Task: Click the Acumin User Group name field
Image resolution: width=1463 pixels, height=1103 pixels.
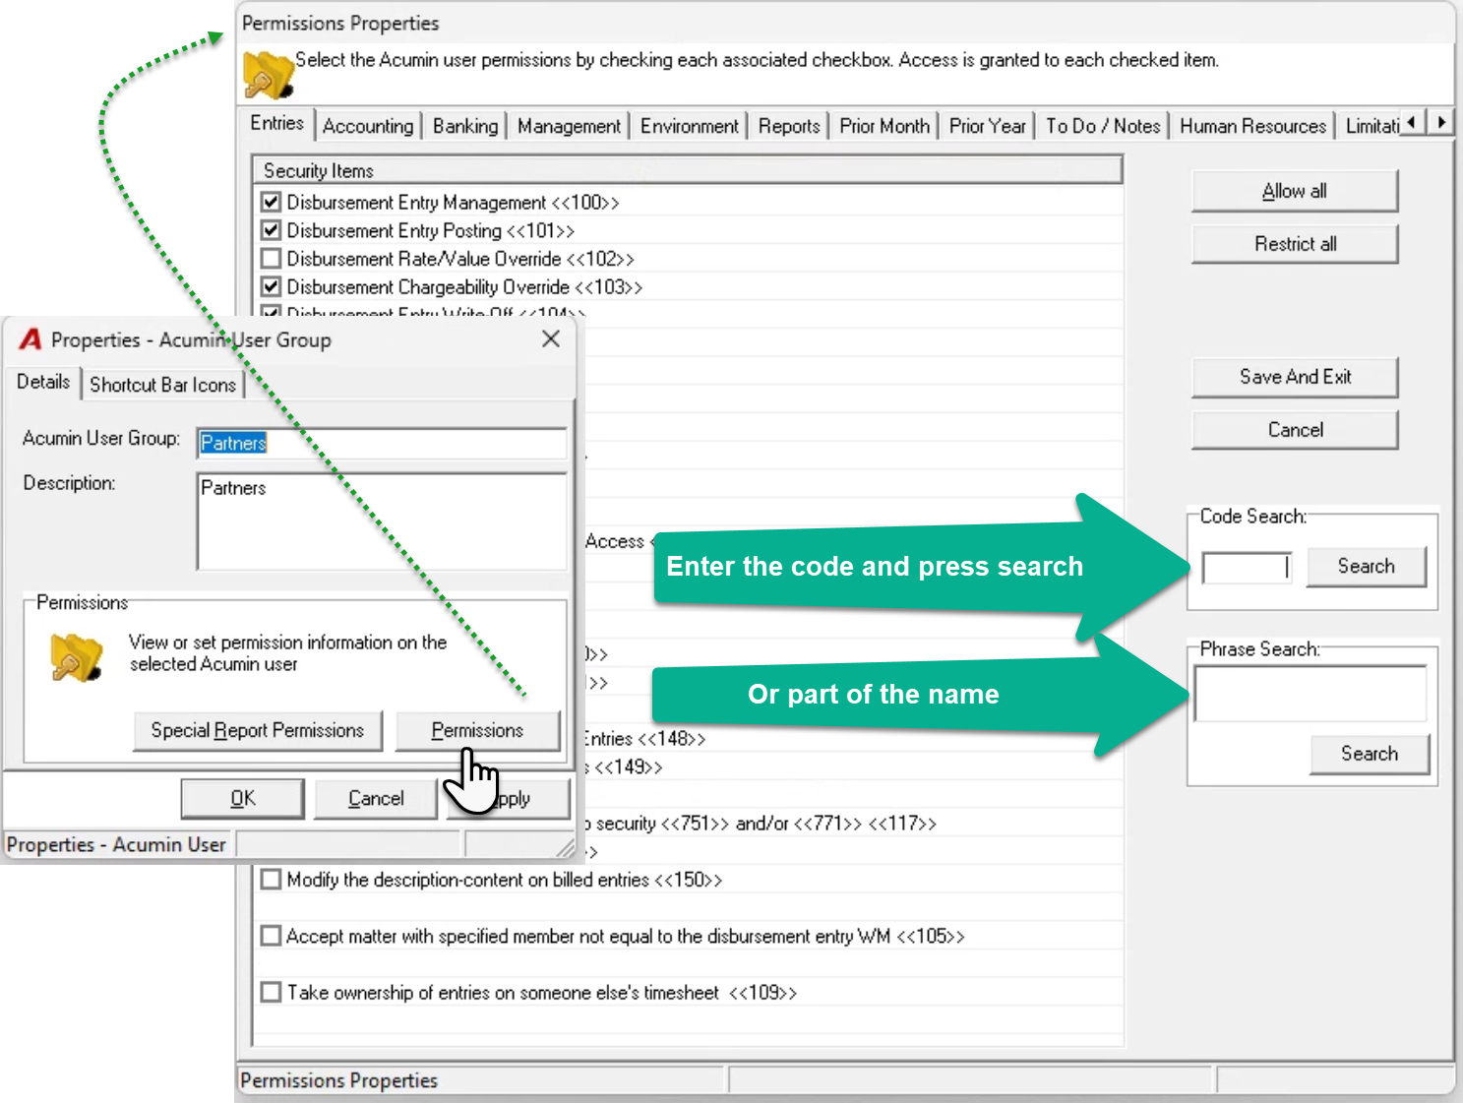Action: click(382, 443)
